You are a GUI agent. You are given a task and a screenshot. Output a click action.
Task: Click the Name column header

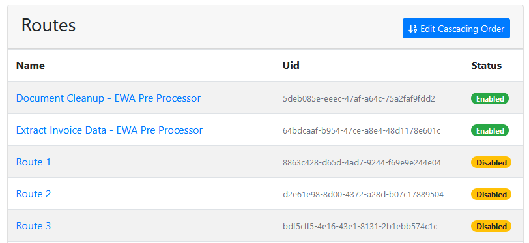[31, 66]
